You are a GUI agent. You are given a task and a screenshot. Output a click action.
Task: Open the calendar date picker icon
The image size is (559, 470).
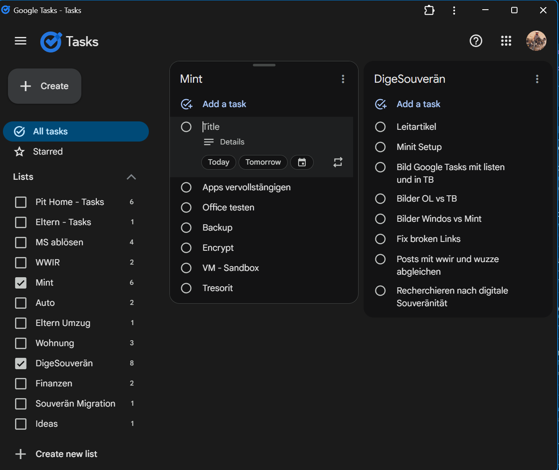tap(302, 162)
